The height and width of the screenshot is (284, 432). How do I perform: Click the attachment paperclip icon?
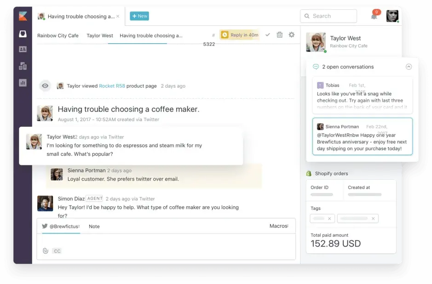pyautogui.click(x=46, y=251)
